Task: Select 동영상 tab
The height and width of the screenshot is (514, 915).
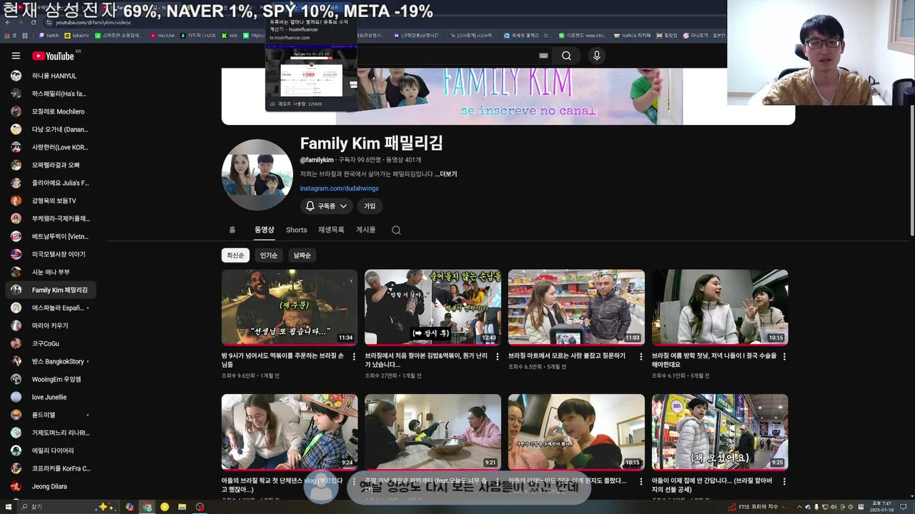Action: coord(264,230)
